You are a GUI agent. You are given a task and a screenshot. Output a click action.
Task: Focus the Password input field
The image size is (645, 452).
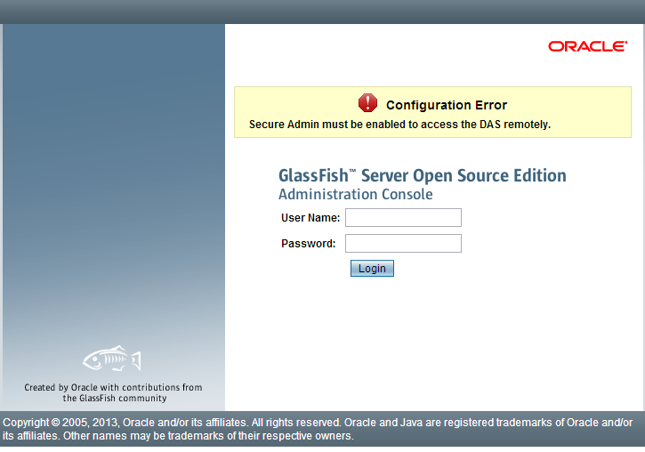pyautogui.click(x=403, y=244)
